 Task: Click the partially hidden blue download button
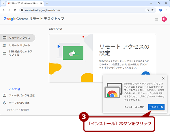pyautogui.click(x=146, y=73)
